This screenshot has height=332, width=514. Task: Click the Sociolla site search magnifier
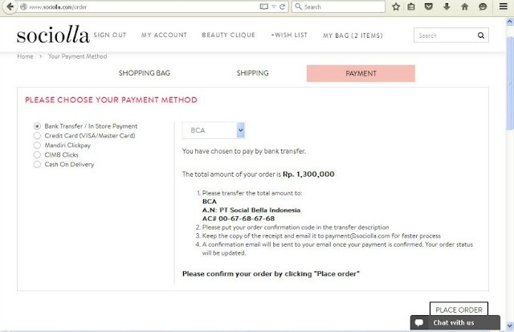(x=481, y=35)
